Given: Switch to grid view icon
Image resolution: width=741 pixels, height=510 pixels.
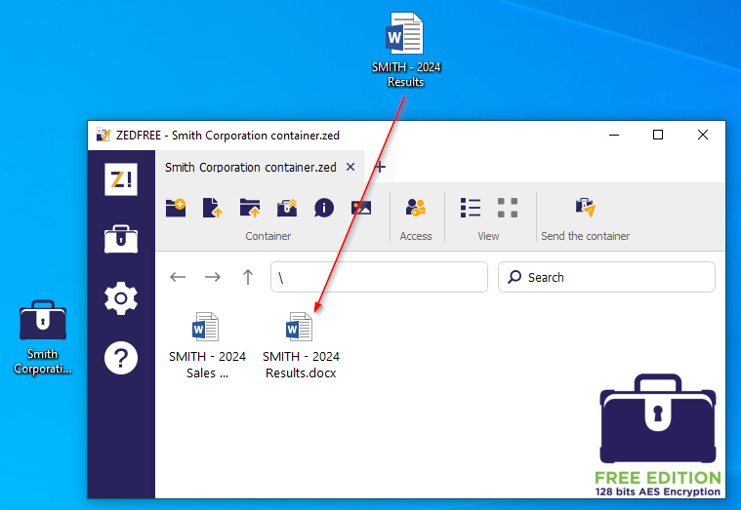Looking at the screenshot, I should pyautogui.click(x=508, y=208).
